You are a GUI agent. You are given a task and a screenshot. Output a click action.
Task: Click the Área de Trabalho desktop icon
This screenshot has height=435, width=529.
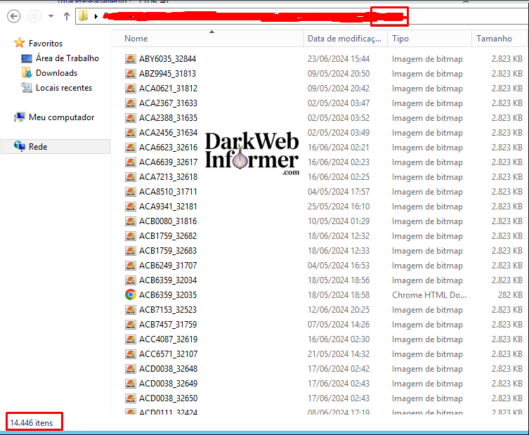coord(26,58)
